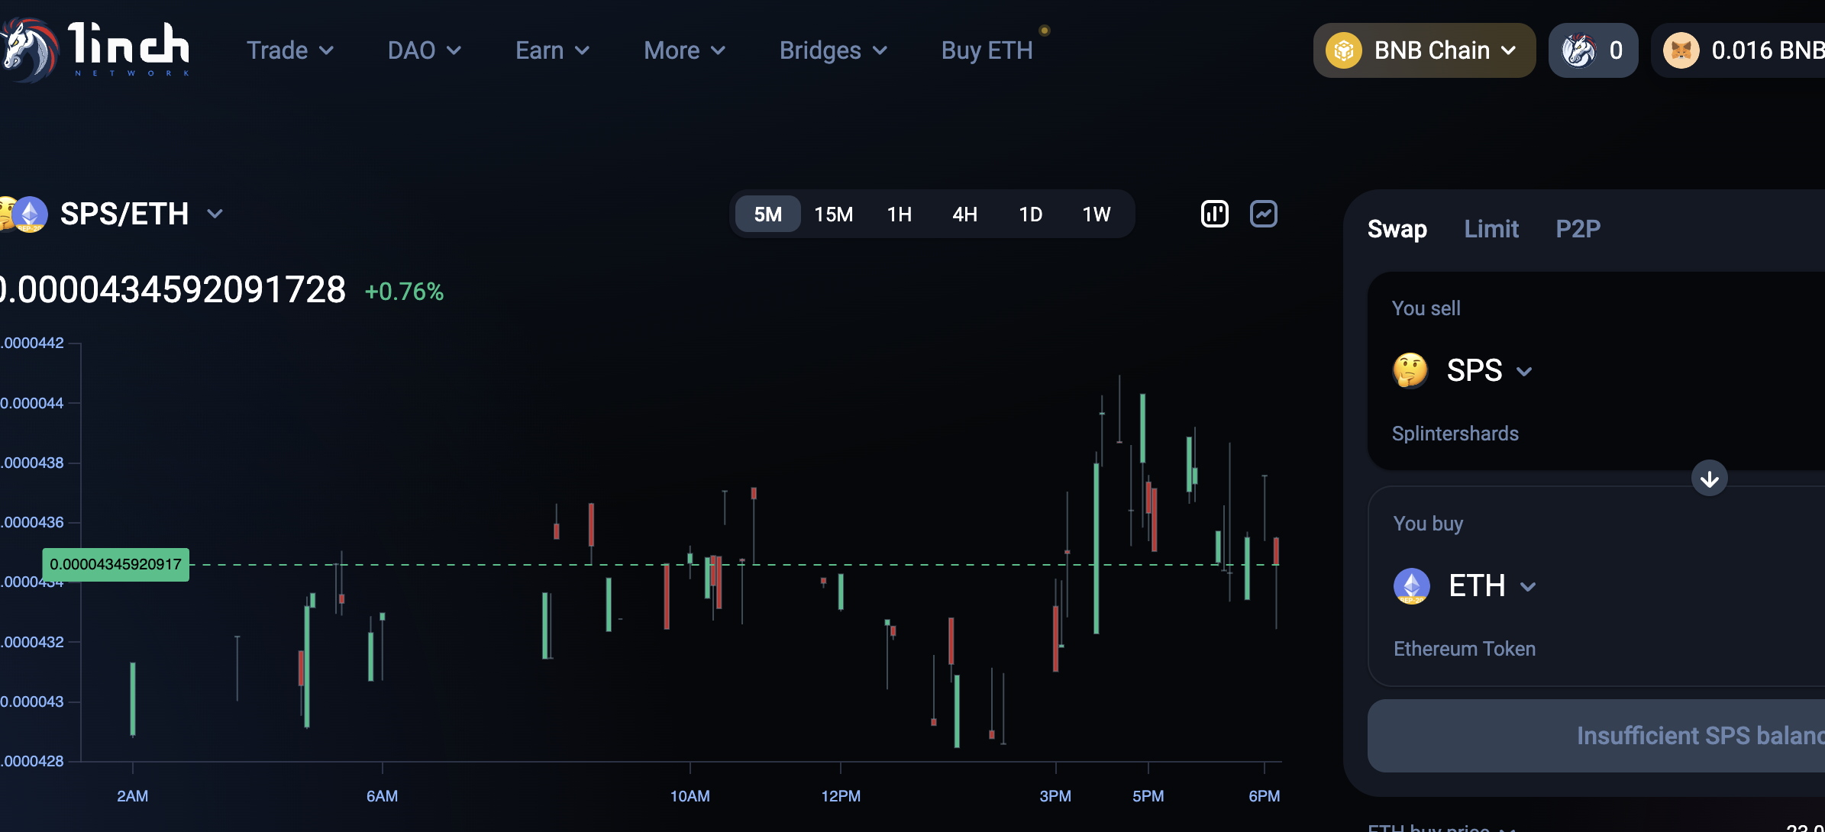Select the 1W chart interval
The width and height of the screenshot is (1825, 832).
[x=1096, y=214]
